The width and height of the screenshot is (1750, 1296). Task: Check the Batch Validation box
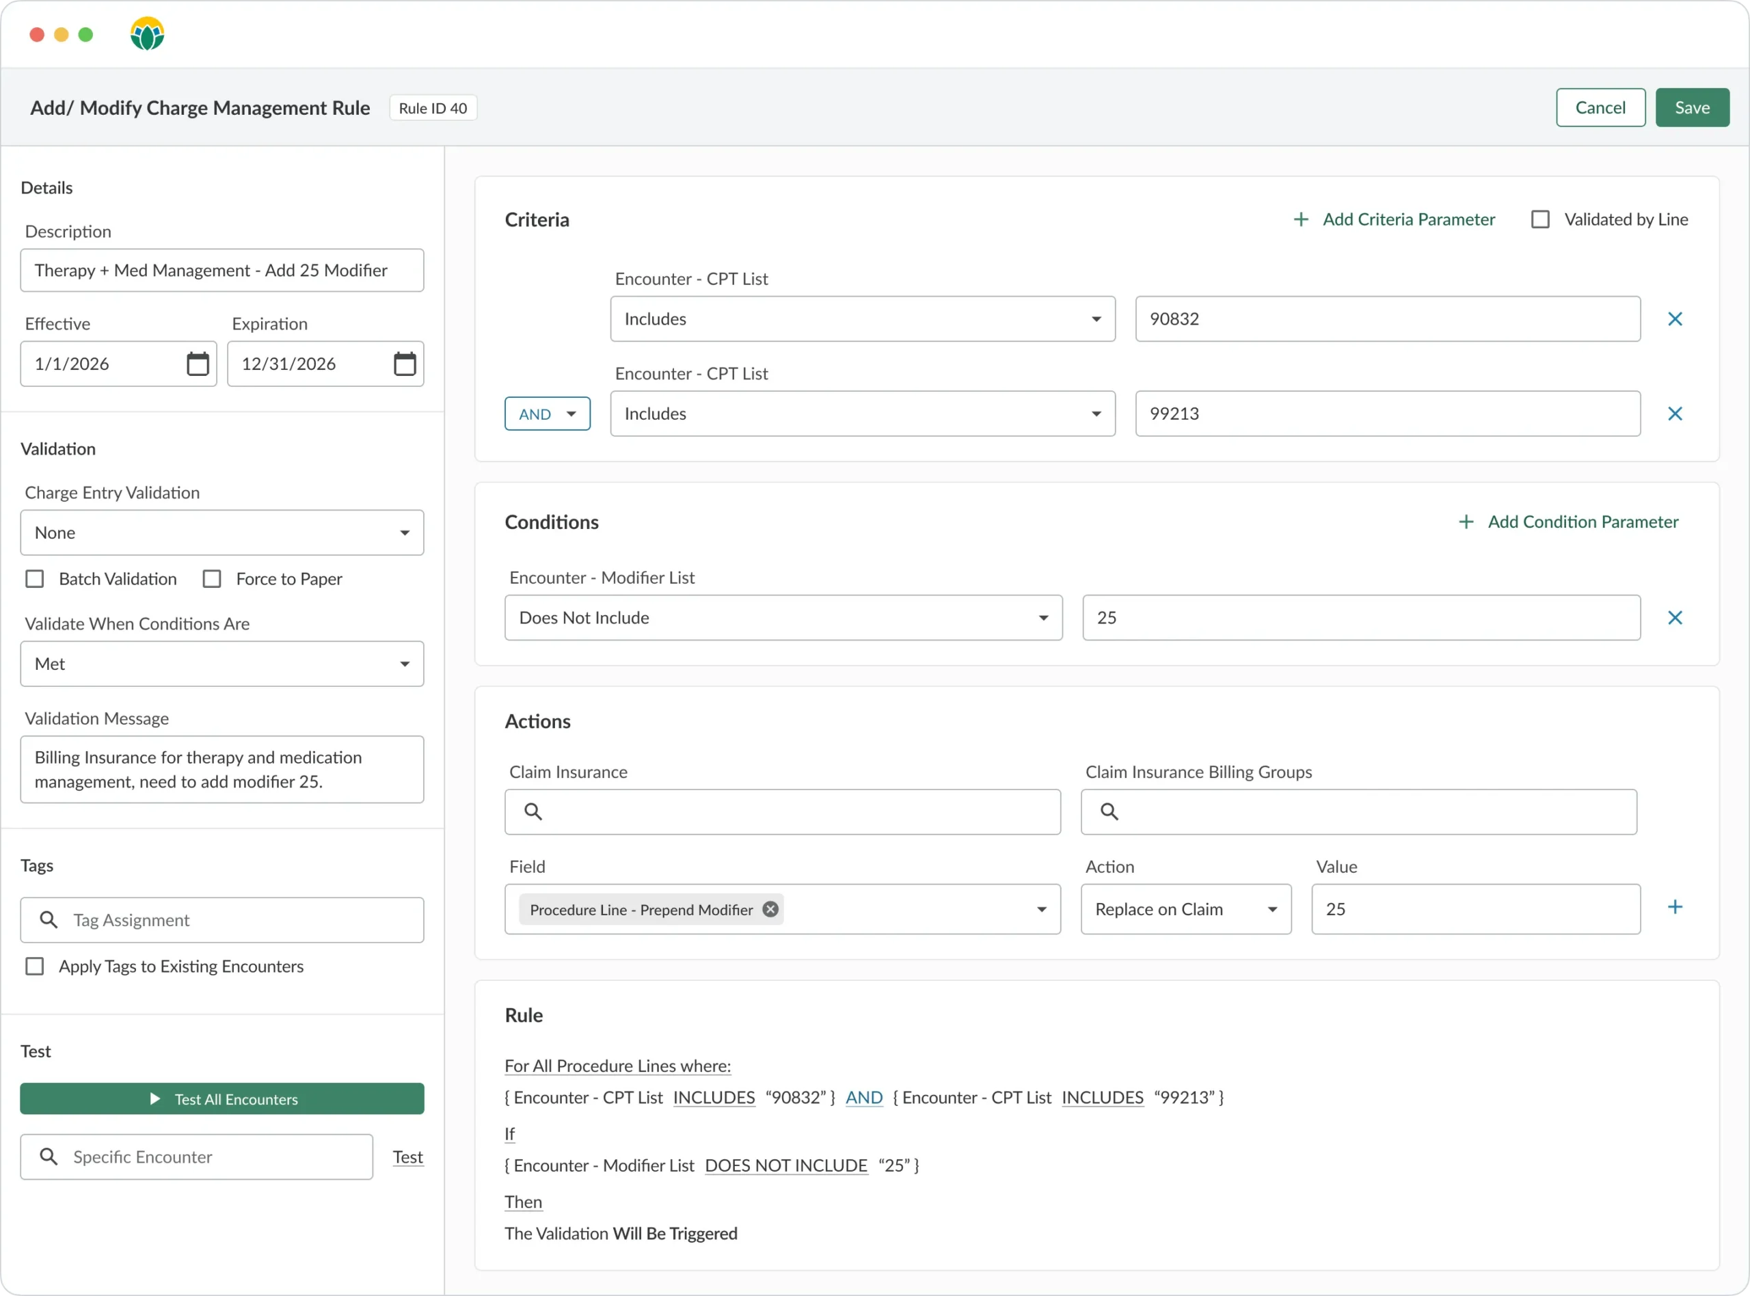34,579
